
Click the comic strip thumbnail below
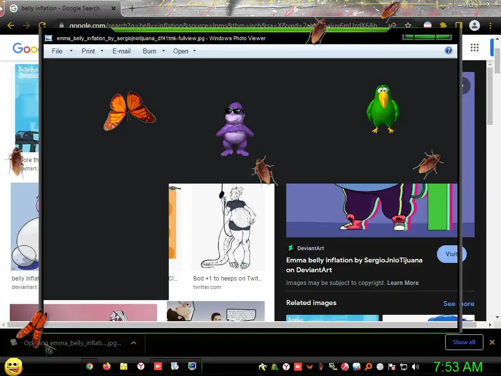click(216, 311)
